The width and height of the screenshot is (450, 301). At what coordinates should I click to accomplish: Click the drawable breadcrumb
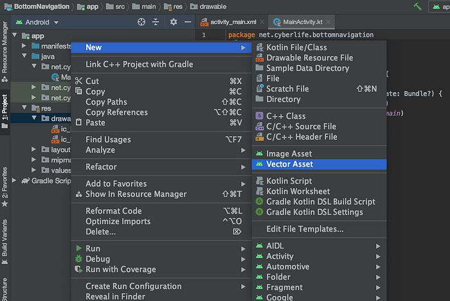208,6
